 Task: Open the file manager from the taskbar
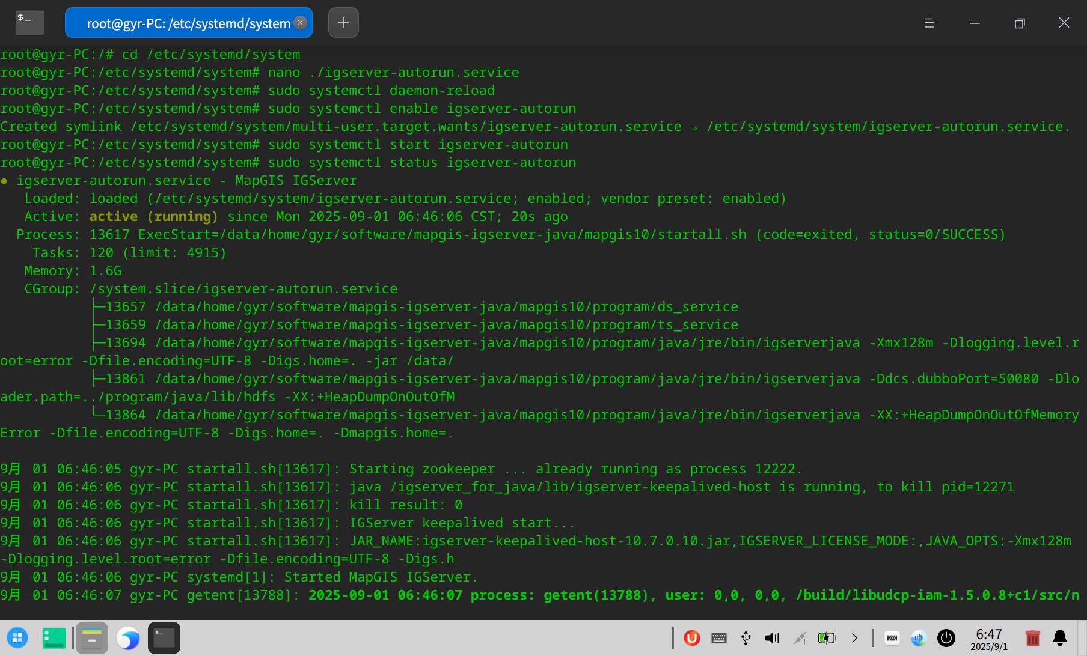(x=92, y=638)
